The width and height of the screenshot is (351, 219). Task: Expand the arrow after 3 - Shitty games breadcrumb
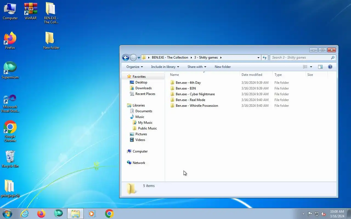coord(221,57)
